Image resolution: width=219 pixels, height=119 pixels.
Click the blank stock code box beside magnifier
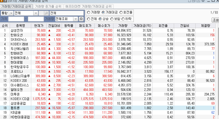coord(41,13)
